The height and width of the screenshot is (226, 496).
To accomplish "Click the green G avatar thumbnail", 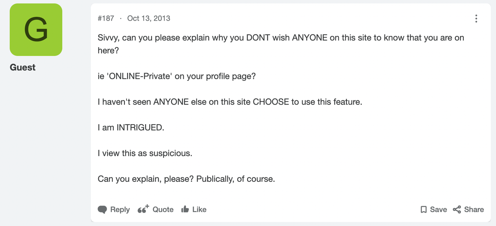I will [36, 30].
